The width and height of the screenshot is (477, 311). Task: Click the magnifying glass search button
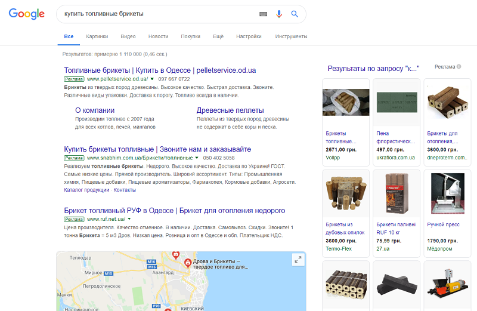(295, 14)
